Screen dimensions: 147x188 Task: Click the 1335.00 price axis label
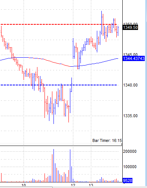130,116
